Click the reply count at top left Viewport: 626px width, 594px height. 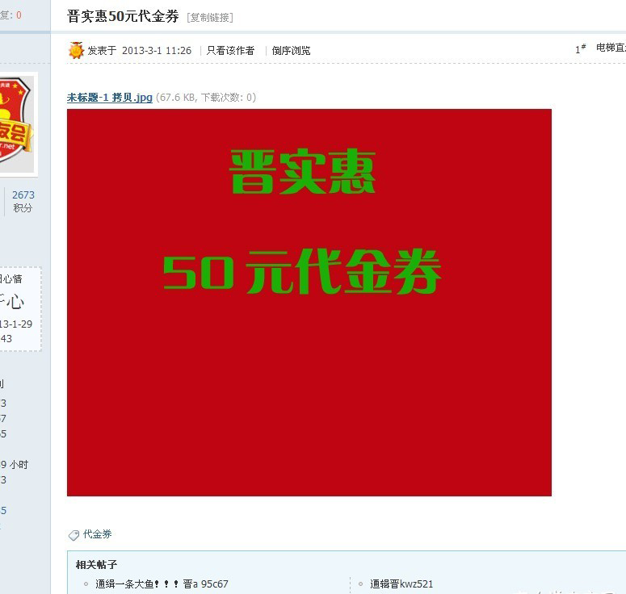[x=11, y=15]
